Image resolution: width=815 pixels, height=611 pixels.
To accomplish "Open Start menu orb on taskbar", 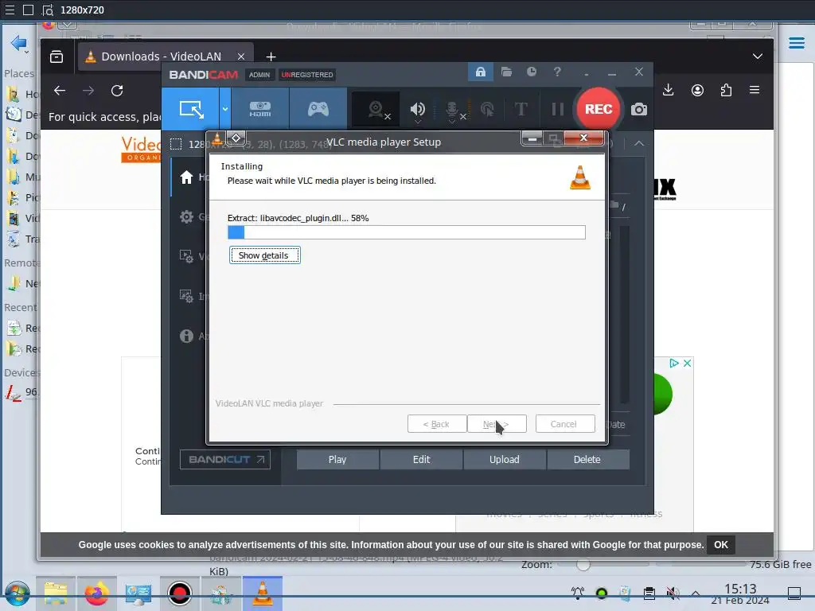I will 18,593.
